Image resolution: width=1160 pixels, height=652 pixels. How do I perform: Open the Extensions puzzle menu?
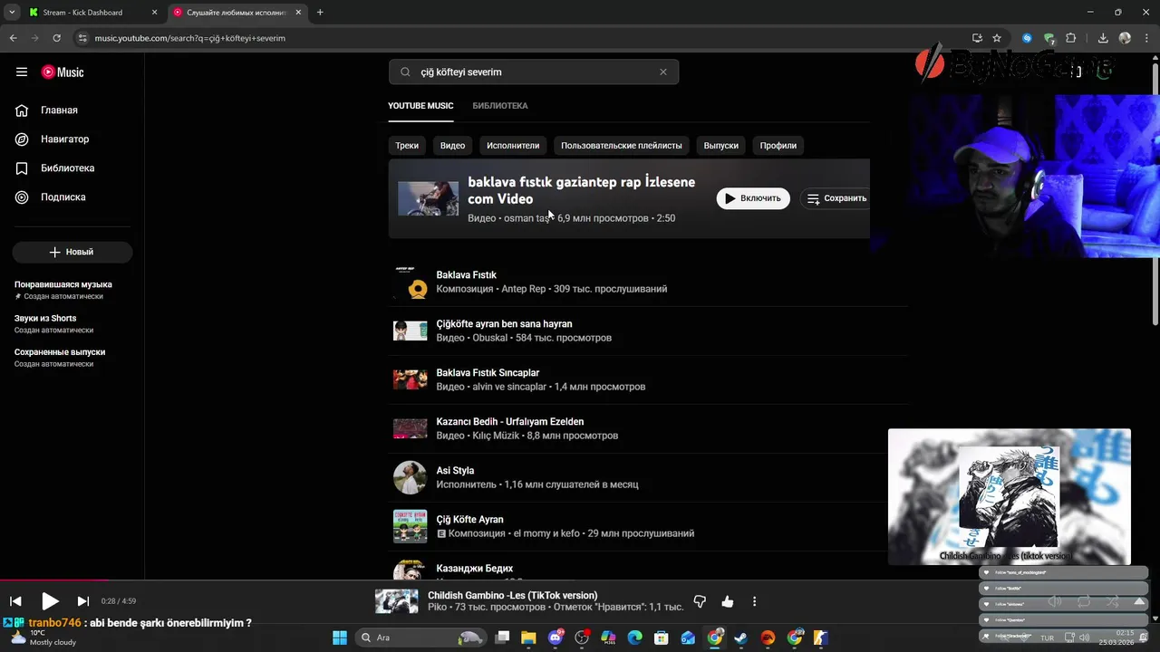coord(1071,38)
